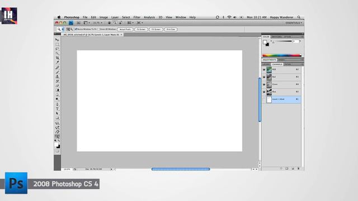Select the Brush tool
The height and width of the screenshot is (201, 358).
coord(57,72)
